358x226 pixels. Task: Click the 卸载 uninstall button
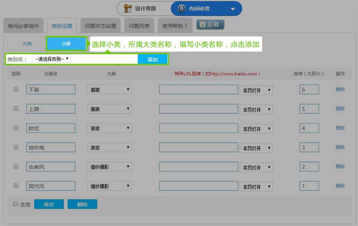[x=210, y=25]
